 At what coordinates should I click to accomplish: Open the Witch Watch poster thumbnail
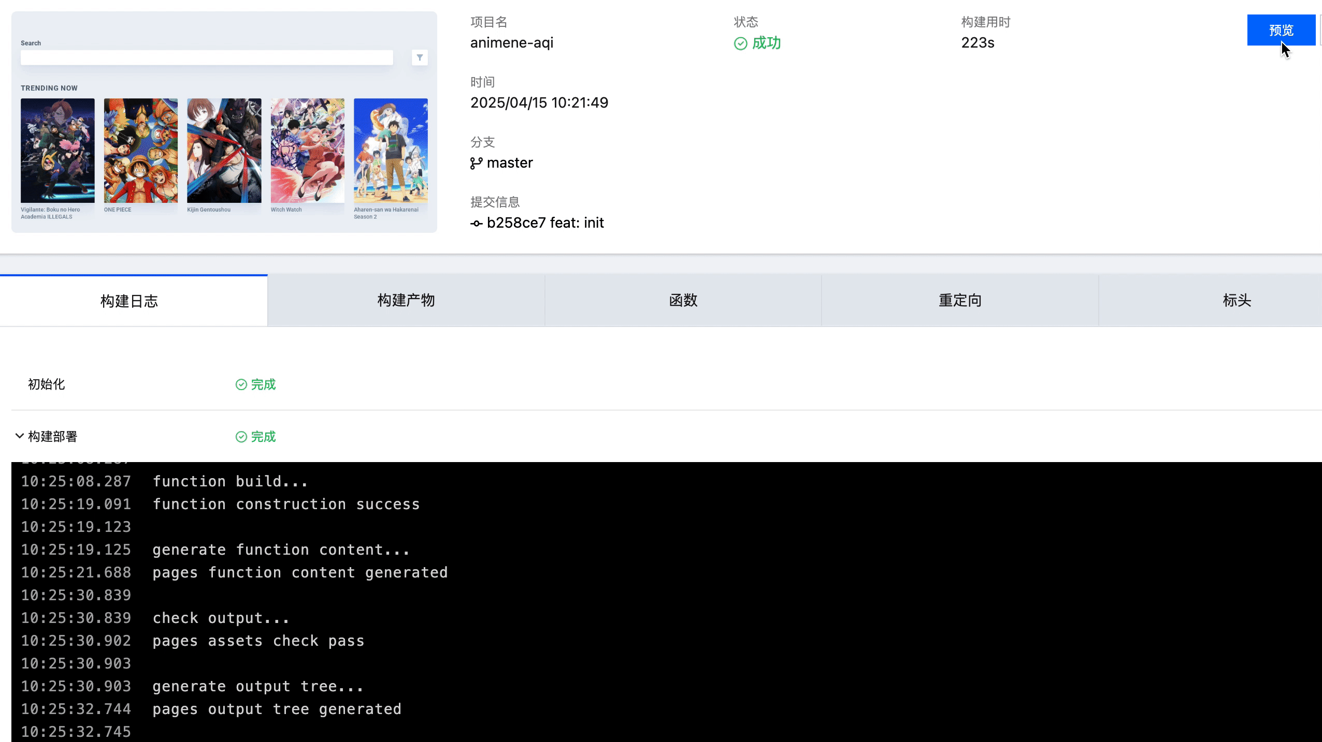pyautogui.click(x=308, y=151)
